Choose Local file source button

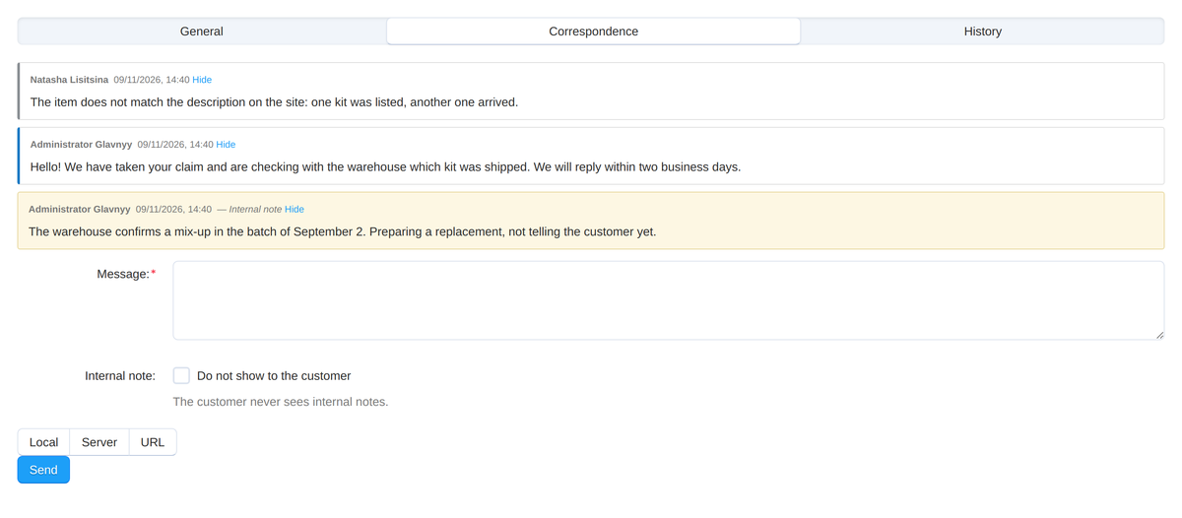coord(43,442)
